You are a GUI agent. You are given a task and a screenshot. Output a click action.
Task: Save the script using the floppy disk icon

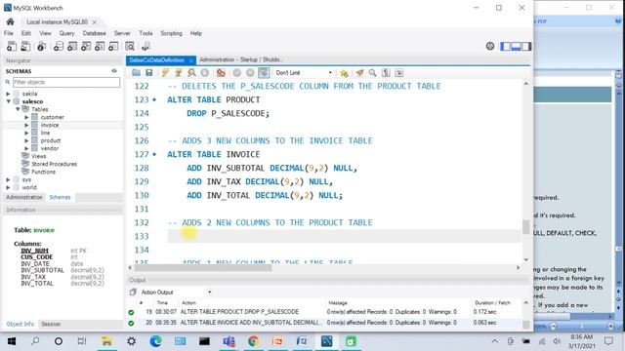pyautogui.click(x=149, y=73)
